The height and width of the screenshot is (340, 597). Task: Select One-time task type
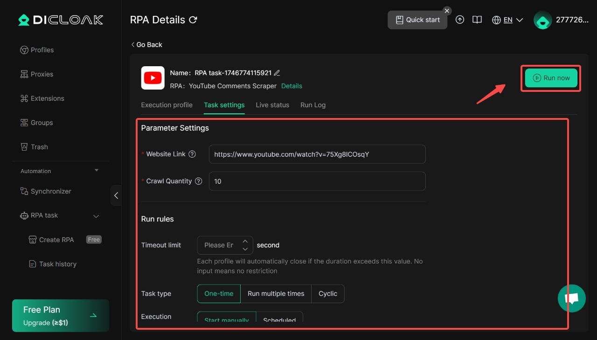pos(219,293)
